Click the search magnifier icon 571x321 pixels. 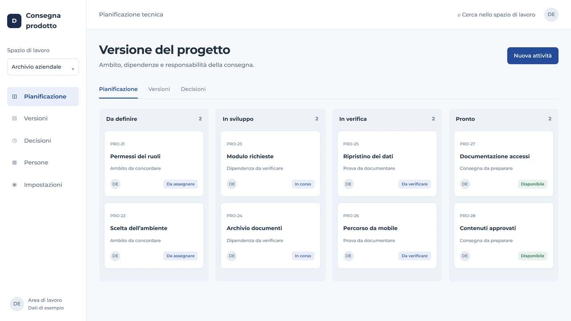[459, 15]
